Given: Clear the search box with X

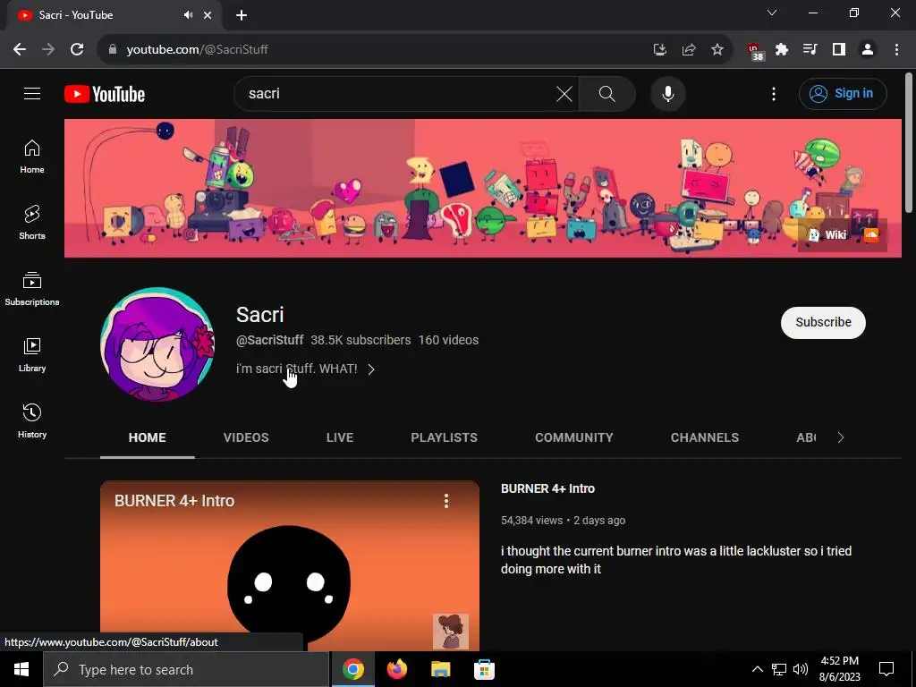Looking at the screenshot, I should coord(564,93).
